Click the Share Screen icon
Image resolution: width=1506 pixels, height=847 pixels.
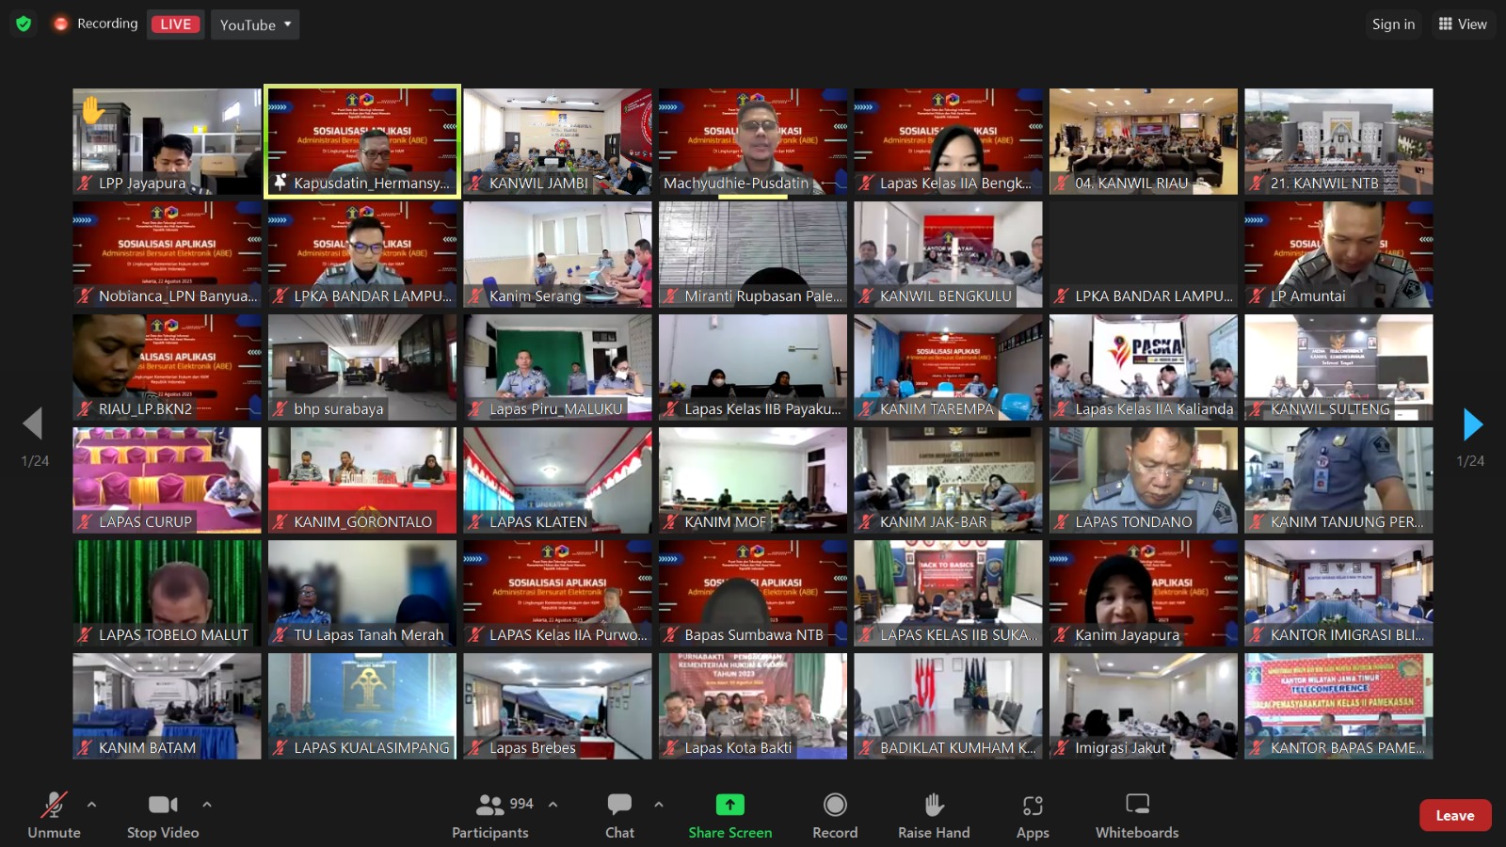coord(729,805)
